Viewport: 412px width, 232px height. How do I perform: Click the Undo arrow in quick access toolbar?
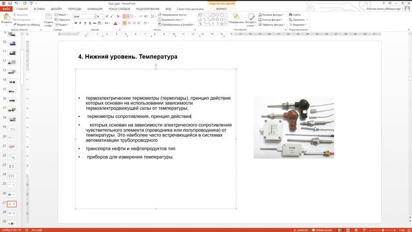click(17, 3)
